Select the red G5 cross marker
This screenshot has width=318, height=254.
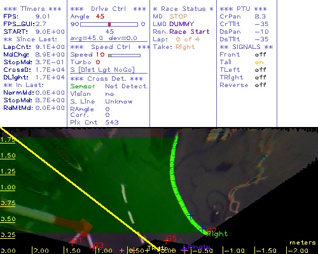coord(165,241)
